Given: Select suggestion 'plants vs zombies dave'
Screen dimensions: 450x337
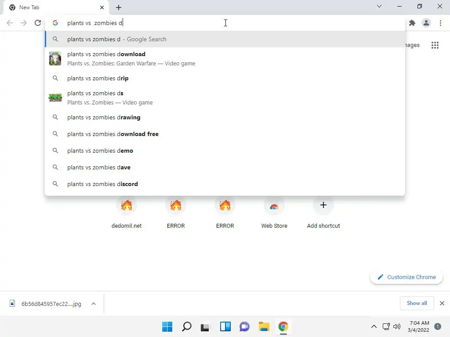Looking at the screenshot, I should click(225, 167).
